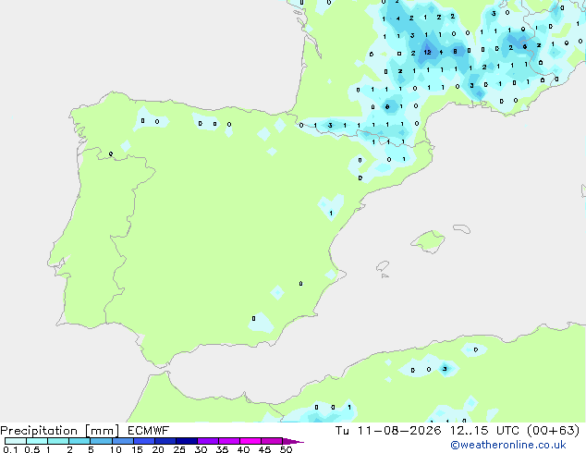Viewport: 586px width, 453px height.
Task: Click the 1–2 mm legend color box
Action: coord(58,441)
